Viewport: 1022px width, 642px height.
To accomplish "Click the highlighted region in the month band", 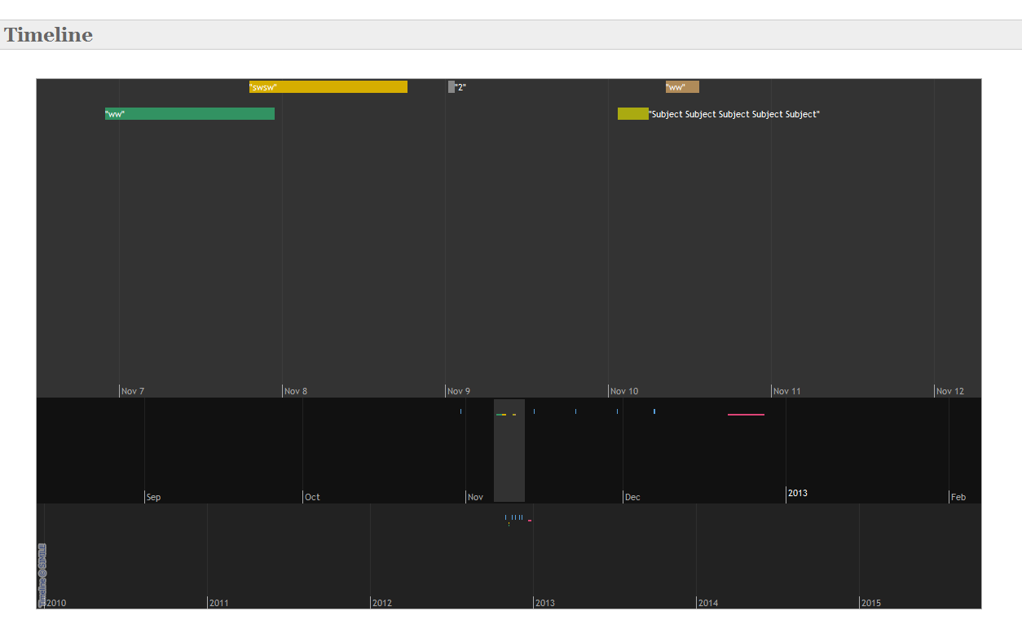I will tap(509, 456).
